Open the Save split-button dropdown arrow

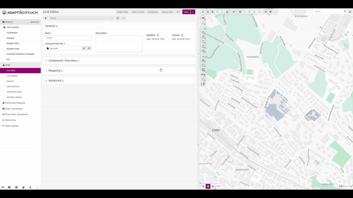coord(193,12)
